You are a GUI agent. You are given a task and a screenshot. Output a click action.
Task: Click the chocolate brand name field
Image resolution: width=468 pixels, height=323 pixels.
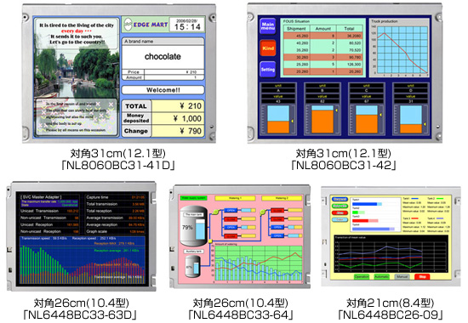(x=163, y=57)
